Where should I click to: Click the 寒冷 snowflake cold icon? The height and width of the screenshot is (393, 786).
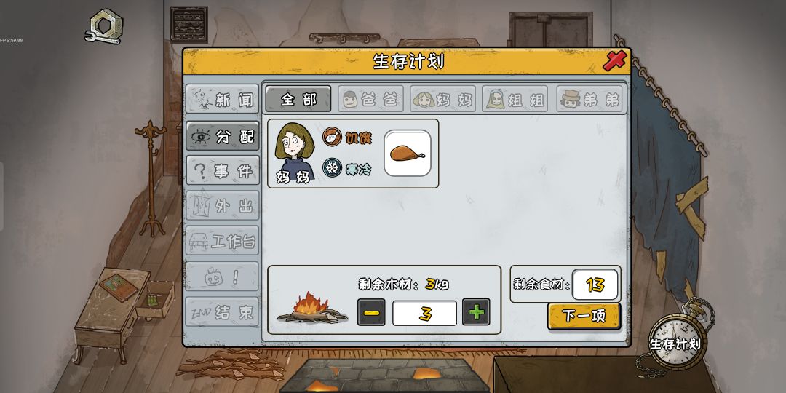point(332,167)
